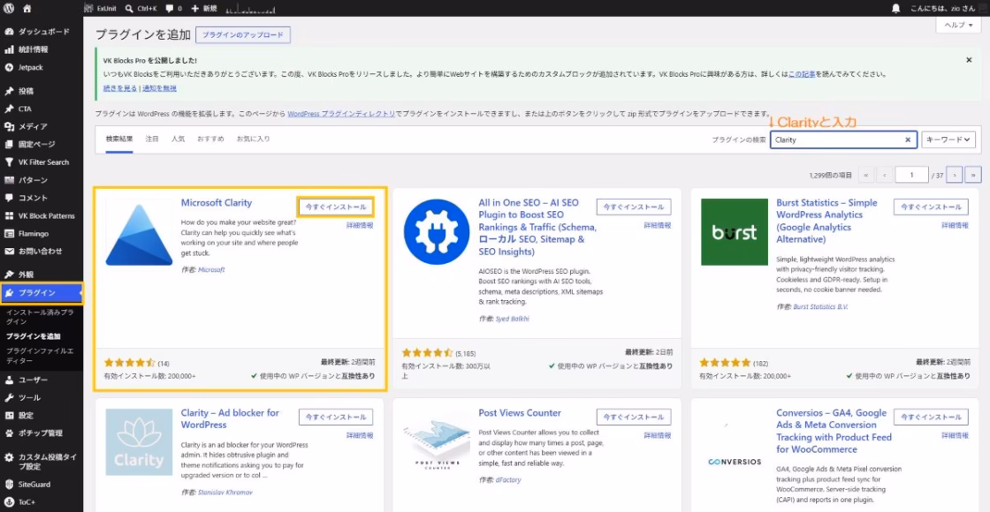
Task: Select プラグイン in sidebar
Action: tap(41, 292)
